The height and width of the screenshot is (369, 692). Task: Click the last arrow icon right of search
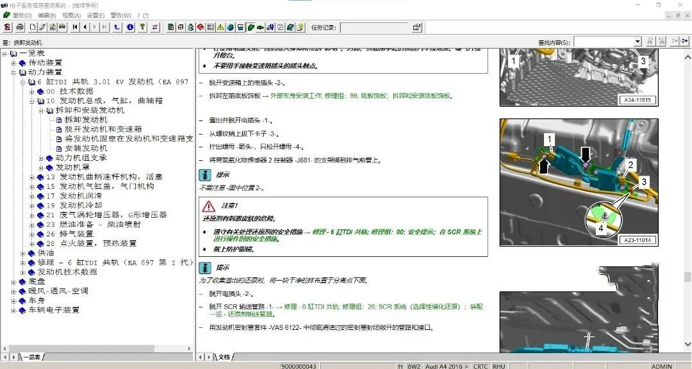pyautogui.click(x=684, y=42)
